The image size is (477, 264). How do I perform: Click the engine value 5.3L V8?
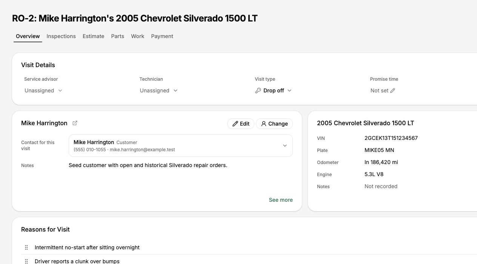[x=374, y=174]
